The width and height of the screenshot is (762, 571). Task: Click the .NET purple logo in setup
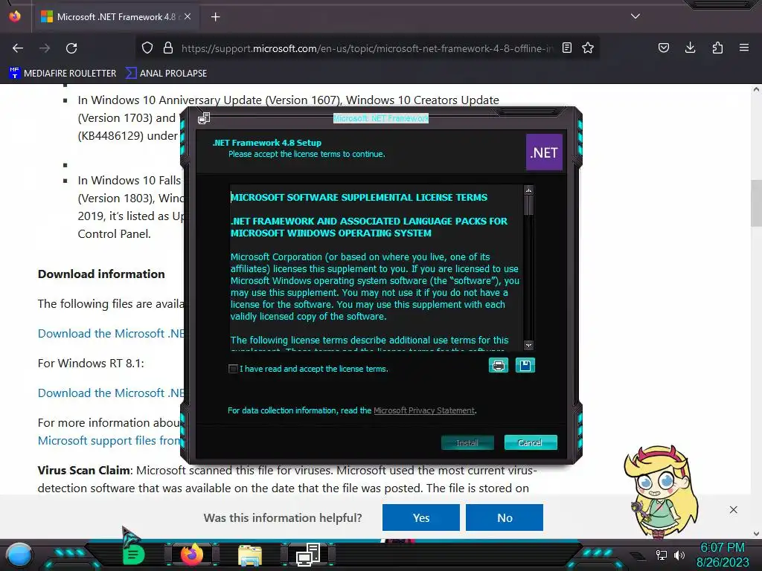544,152
